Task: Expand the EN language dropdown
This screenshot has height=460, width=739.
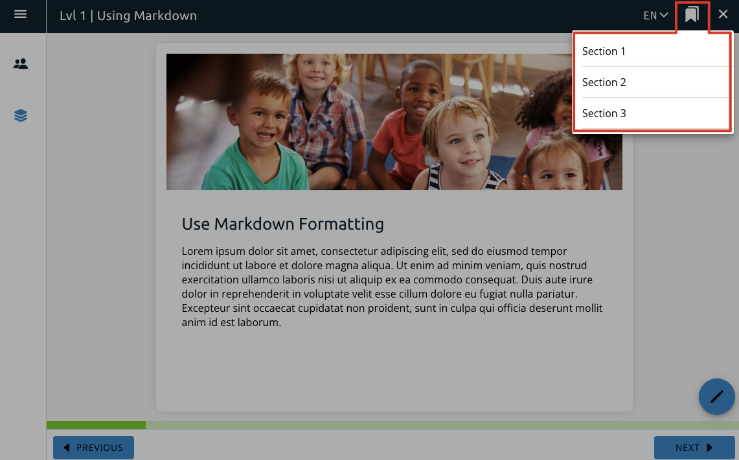Action: [655, 16]
